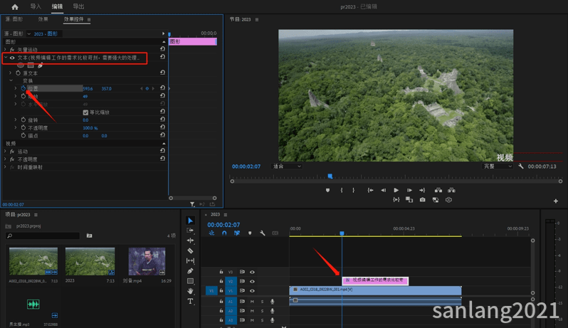
Task: Toggle the text layer visibility eye
Action: coord(12,58)
